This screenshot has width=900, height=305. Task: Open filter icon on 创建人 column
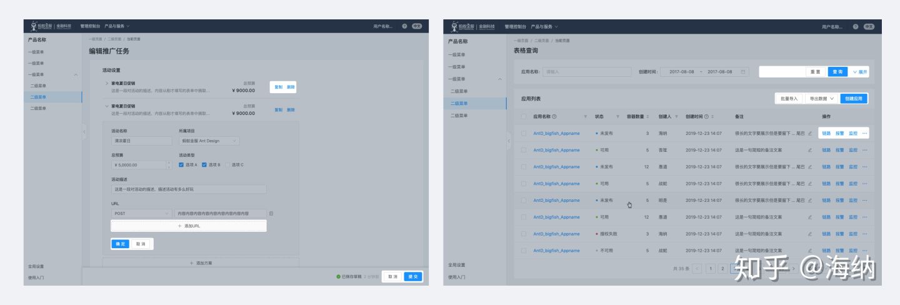(677, 117)
